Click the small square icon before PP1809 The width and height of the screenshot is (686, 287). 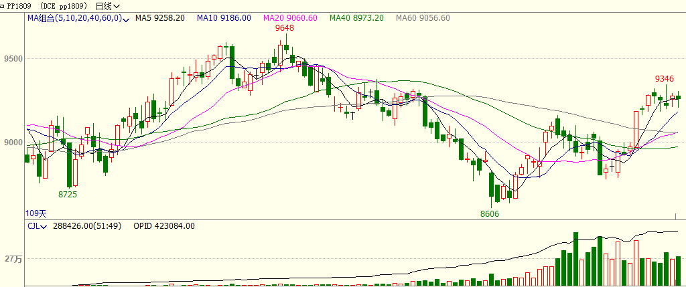pyautogui.click(x=3, y=5)
